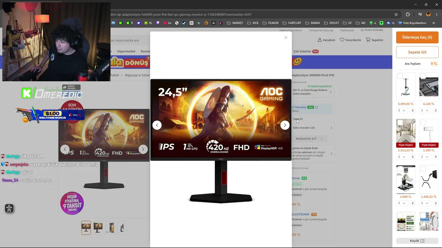This screenshot has width=442, height=248.
Task: Show the next image in the lightbox
Action: coord(285,125)
